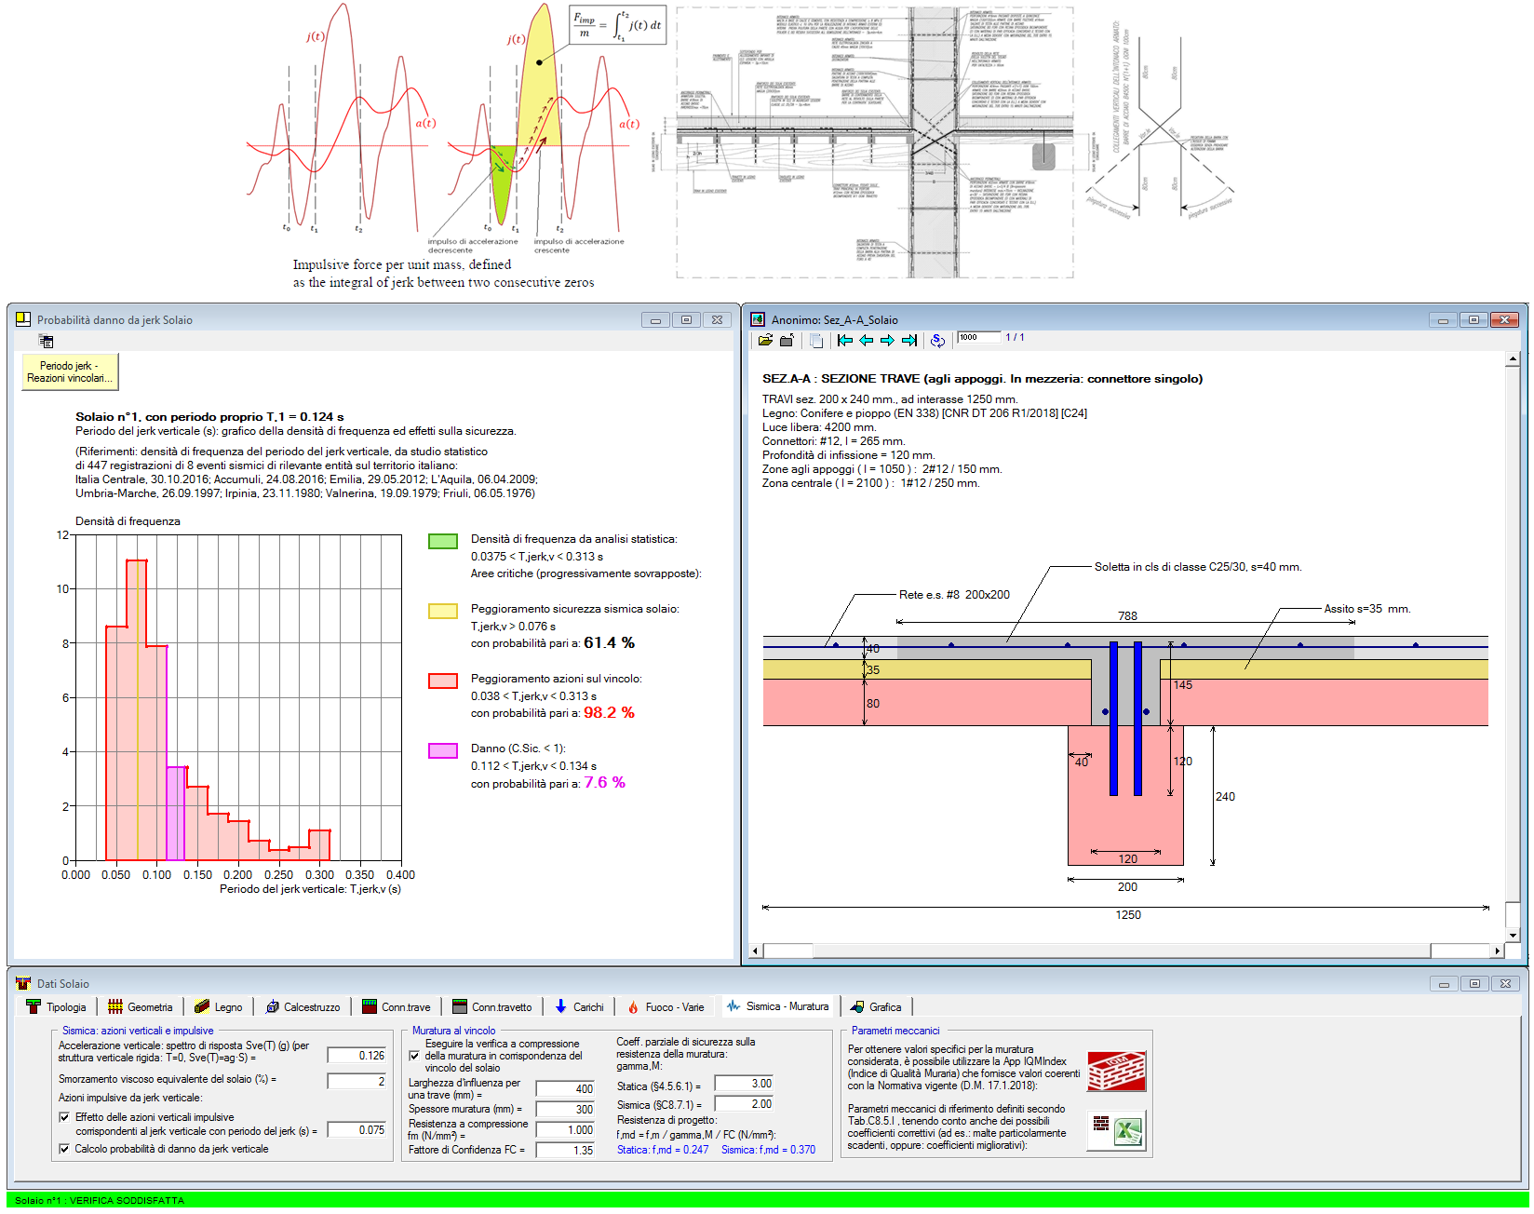Click the open file folder icon
The width and height of the screenshot is (1534, 1214).
pyautogui.click(x=765, y=341)
